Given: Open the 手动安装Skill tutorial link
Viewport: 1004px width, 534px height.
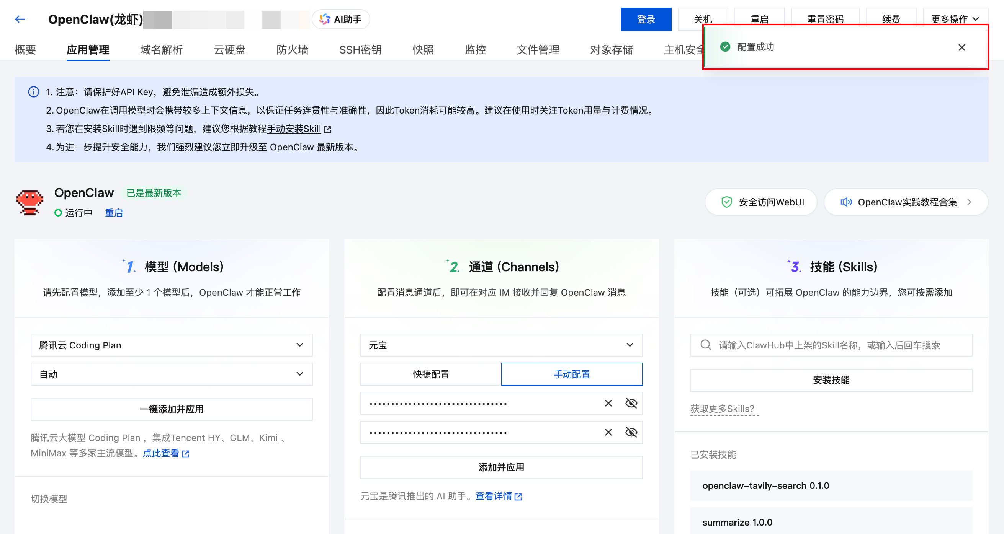Looking at the screenshot, I should pyautogui.click(x=294, y=129).
